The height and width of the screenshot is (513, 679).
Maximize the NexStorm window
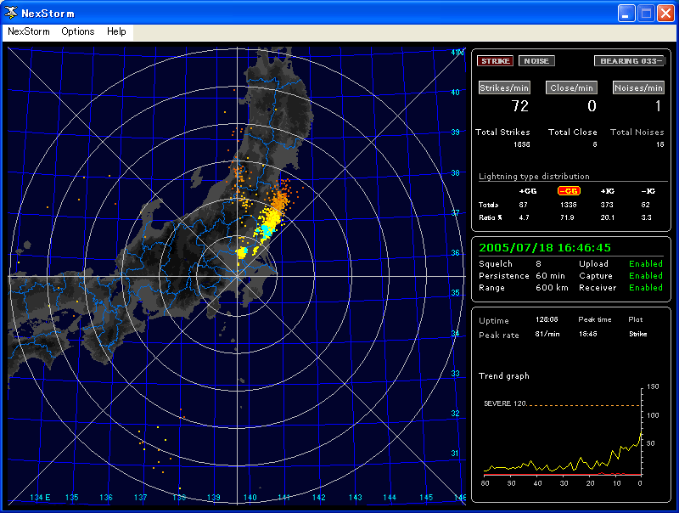pyautogui.click(x=646, y=13)
